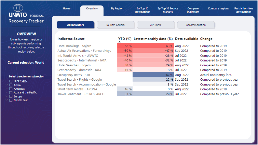
Task: Filter by Tourism General indicators
Action: (x=115, y=25)
